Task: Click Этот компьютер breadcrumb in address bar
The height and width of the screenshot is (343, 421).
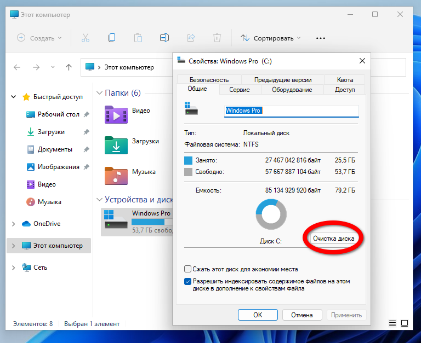Action: pos(129,67)
